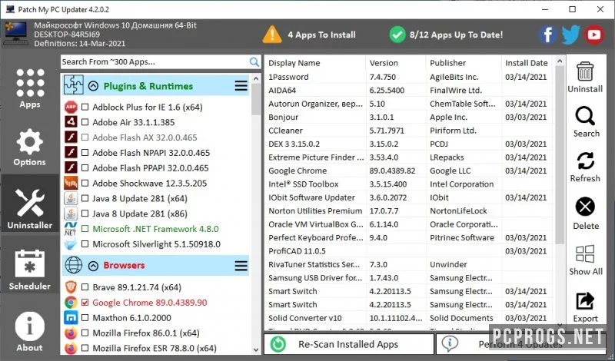Click the Google Chrome logo icon
Image resolution: width=615 pixels, height=361 pixels.
point(71,303)
